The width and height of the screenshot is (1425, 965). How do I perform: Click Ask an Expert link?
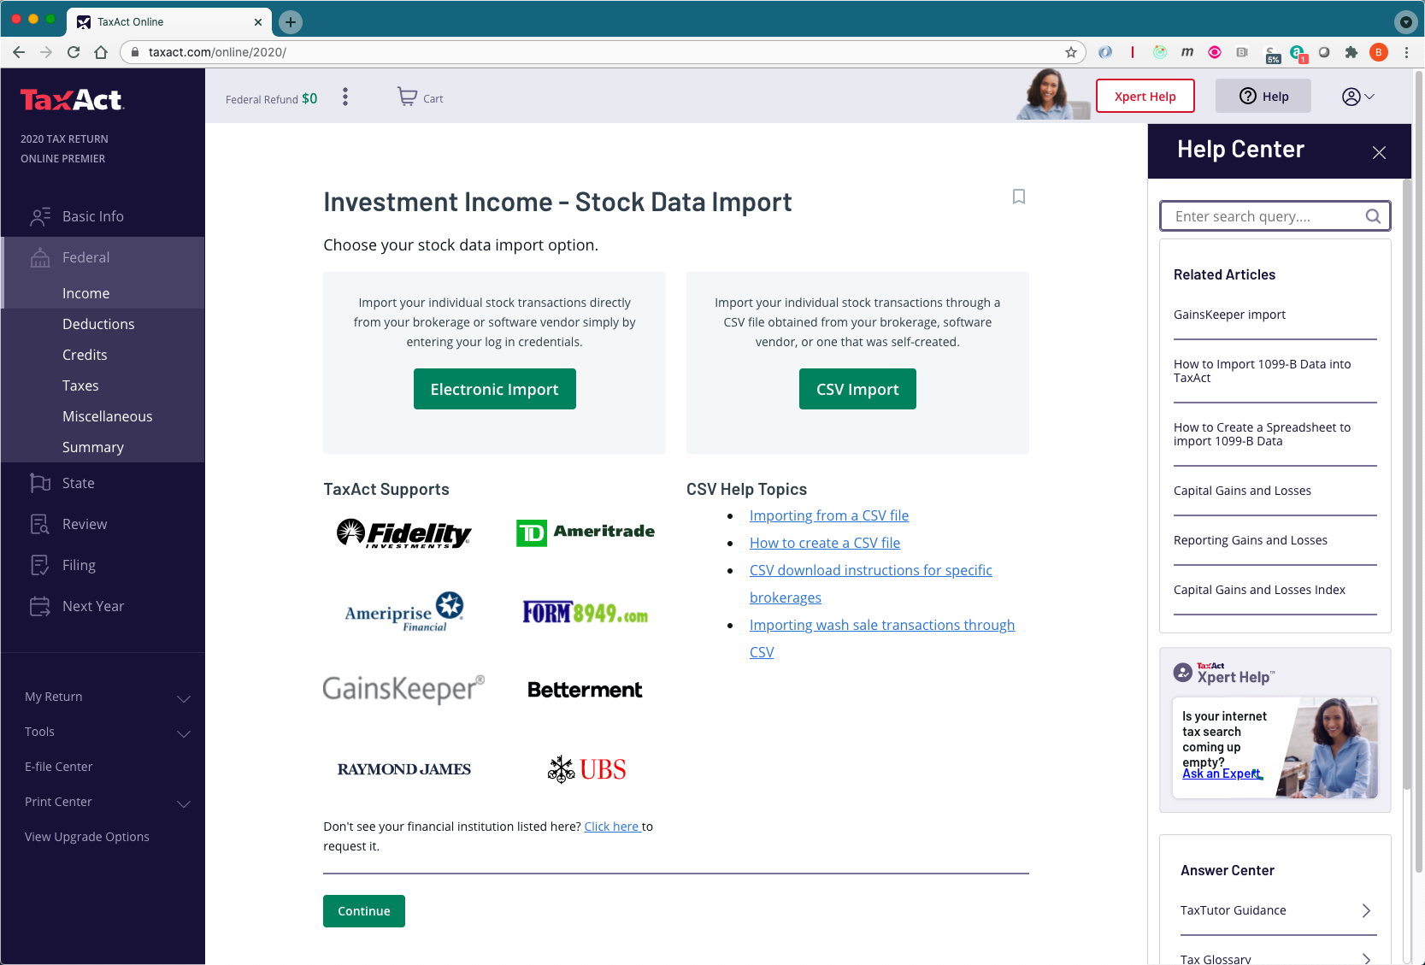pyautogui.click(x=1222, y=774)
